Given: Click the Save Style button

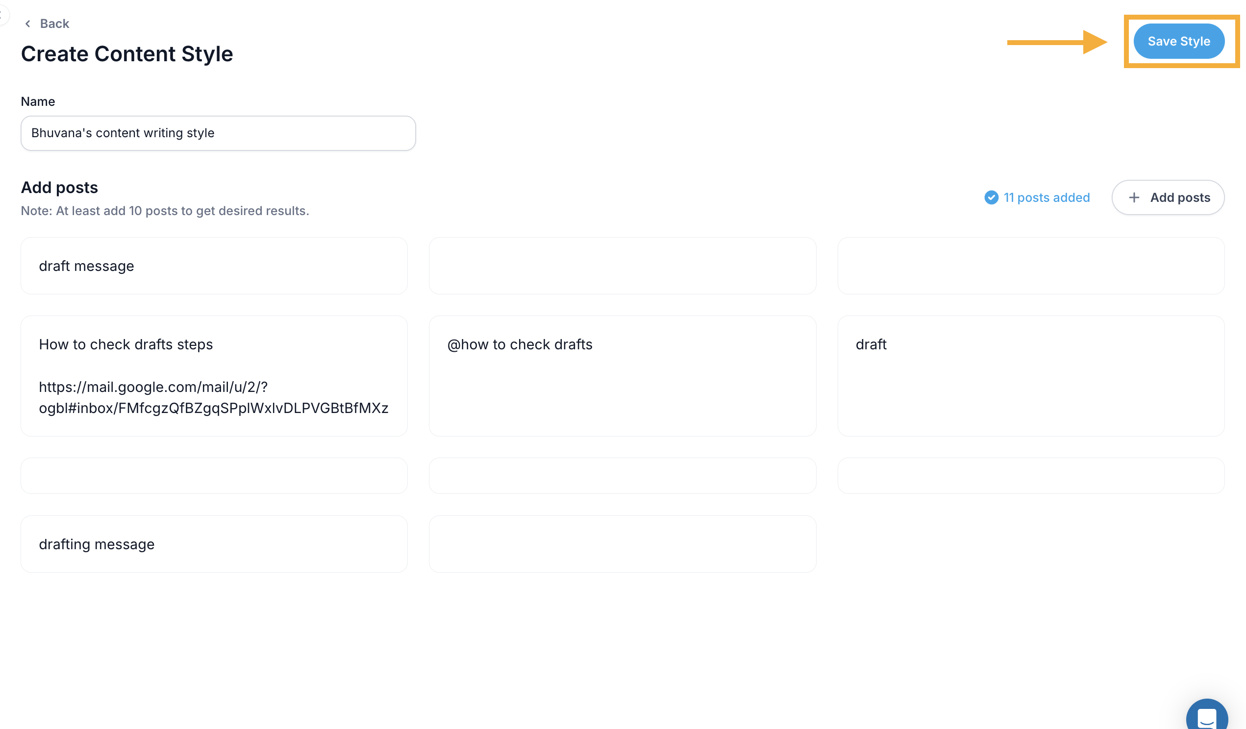Looking at the screenshot, I should pos(1178,41).
